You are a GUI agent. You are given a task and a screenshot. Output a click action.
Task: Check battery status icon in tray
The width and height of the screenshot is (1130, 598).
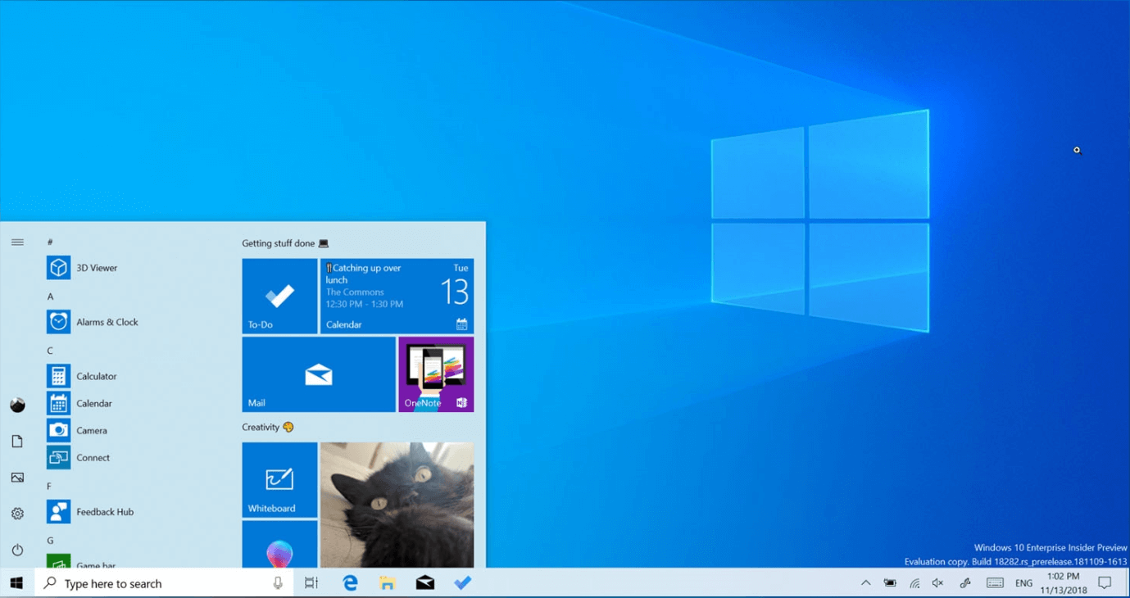890,583
